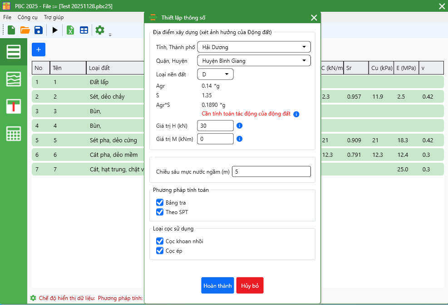Open the Loại nền đất dropdown
Screen dimensions: 448x305
215,74
